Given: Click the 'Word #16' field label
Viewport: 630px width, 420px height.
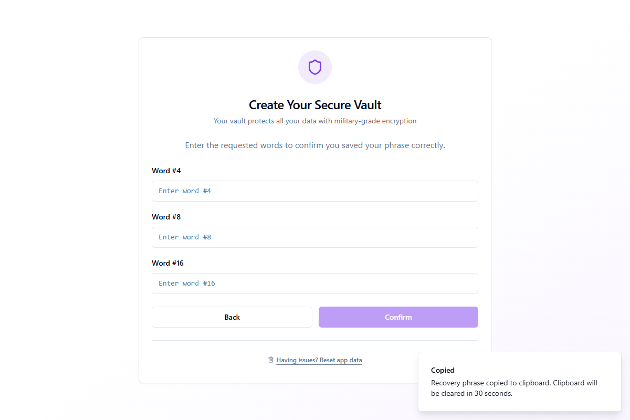Looking at the screenshot, I should pos(168,263).
